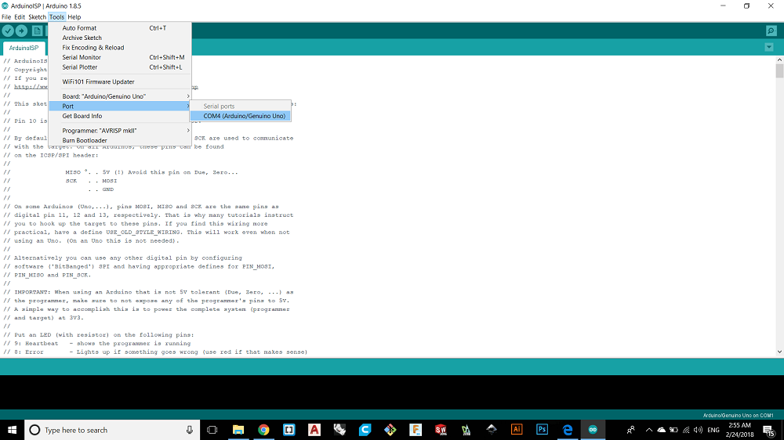Launch Adobe Illustrator from taskbar
The image size is (784, 440).
[x=517, y=430]
